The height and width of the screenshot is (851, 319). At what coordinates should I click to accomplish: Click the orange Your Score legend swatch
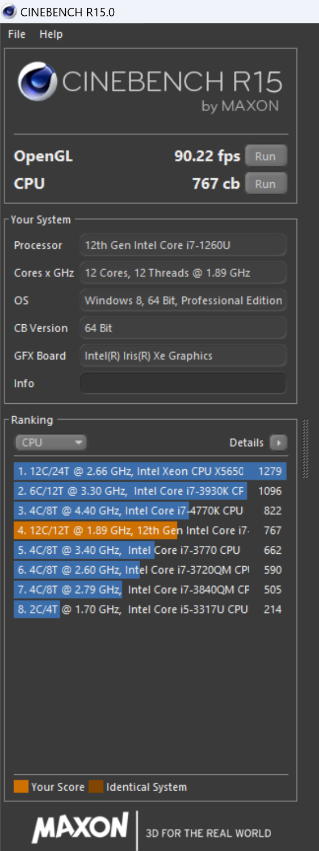pyautogui.click(x=21, y=787)
